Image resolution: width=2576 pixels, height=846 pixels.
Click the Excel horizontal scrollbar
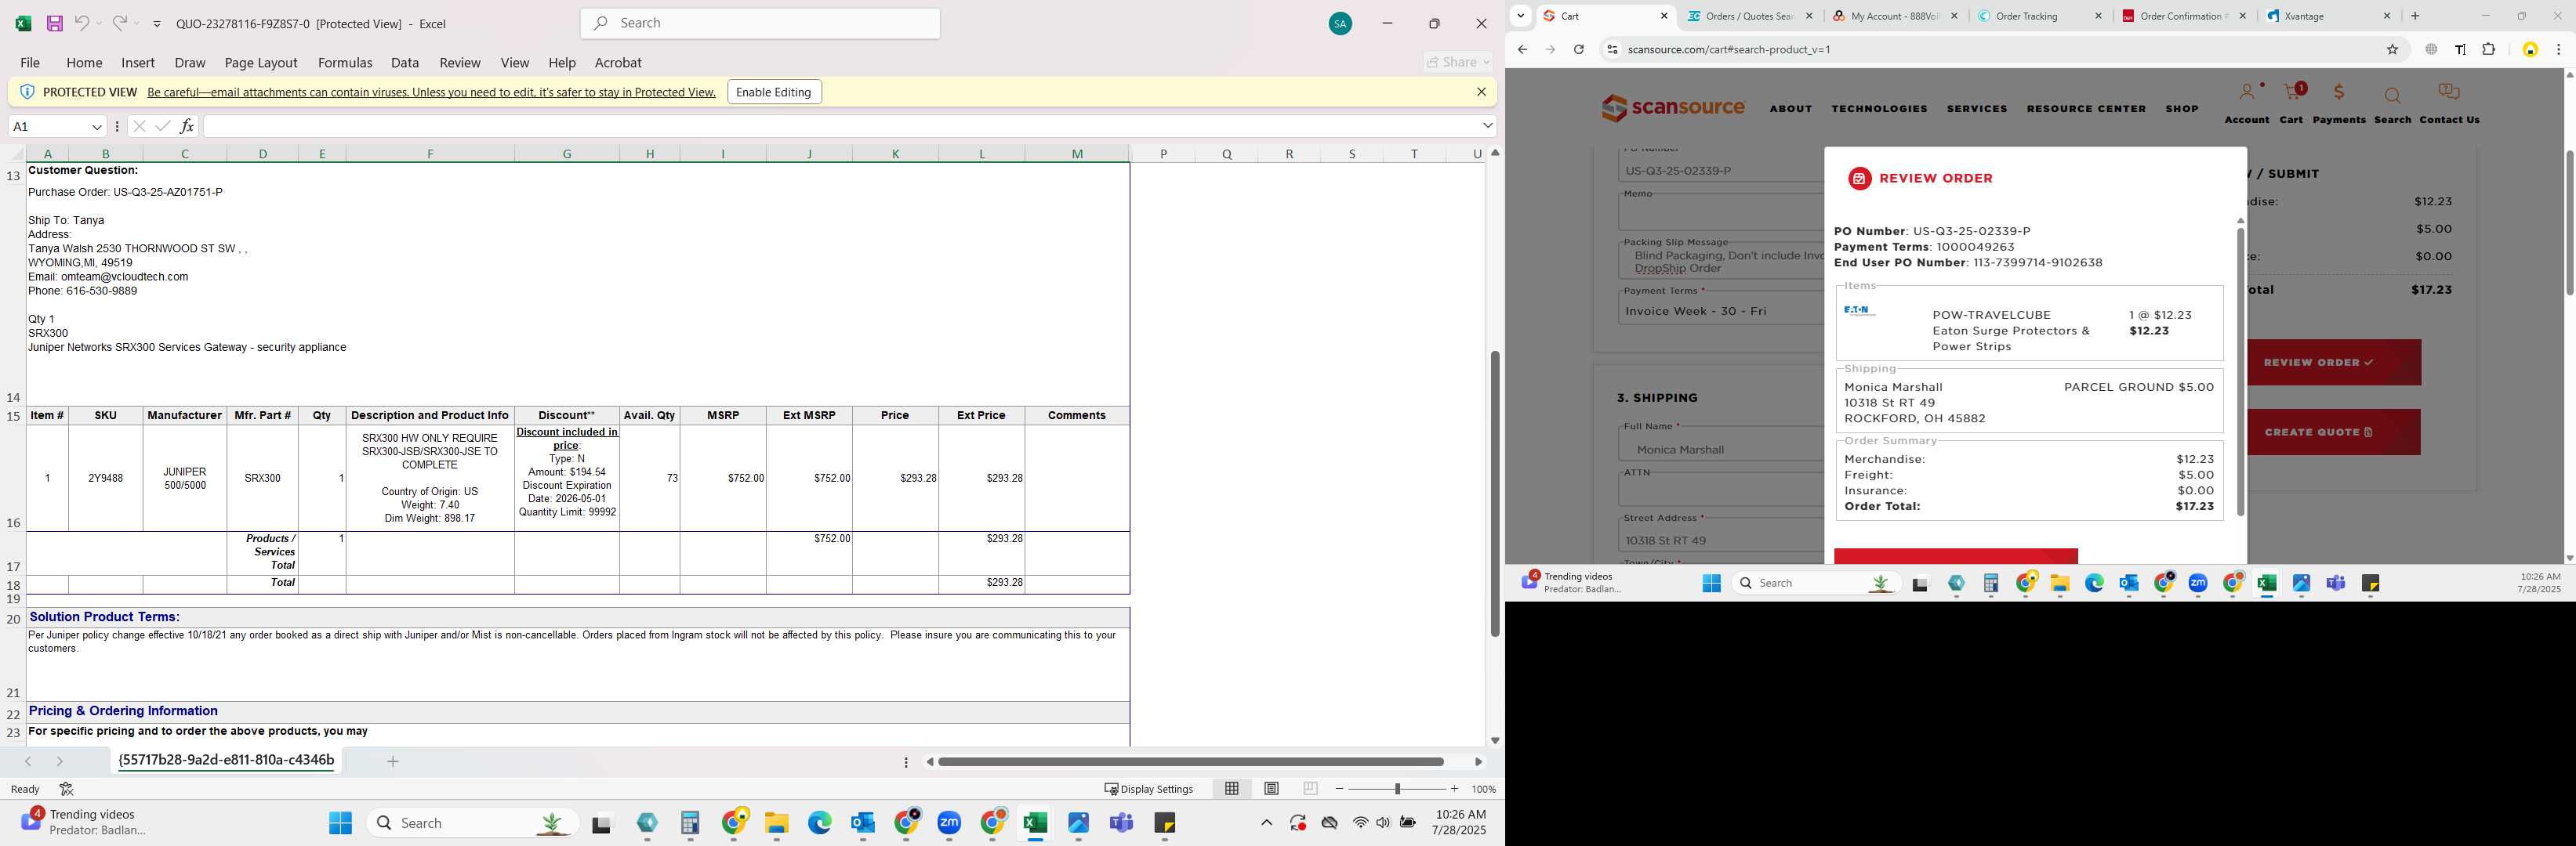click(x=1191, y=762)
